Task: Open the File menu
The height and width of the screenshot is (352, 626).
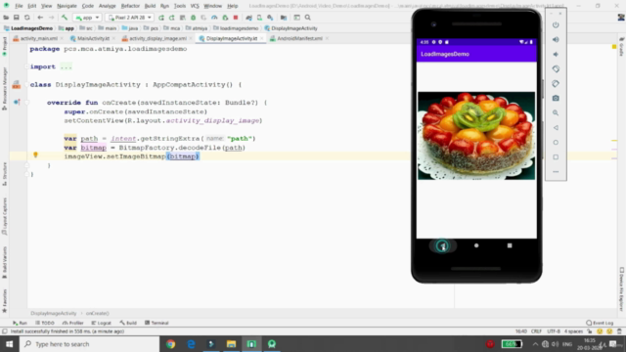Action: tap(19, 6)
